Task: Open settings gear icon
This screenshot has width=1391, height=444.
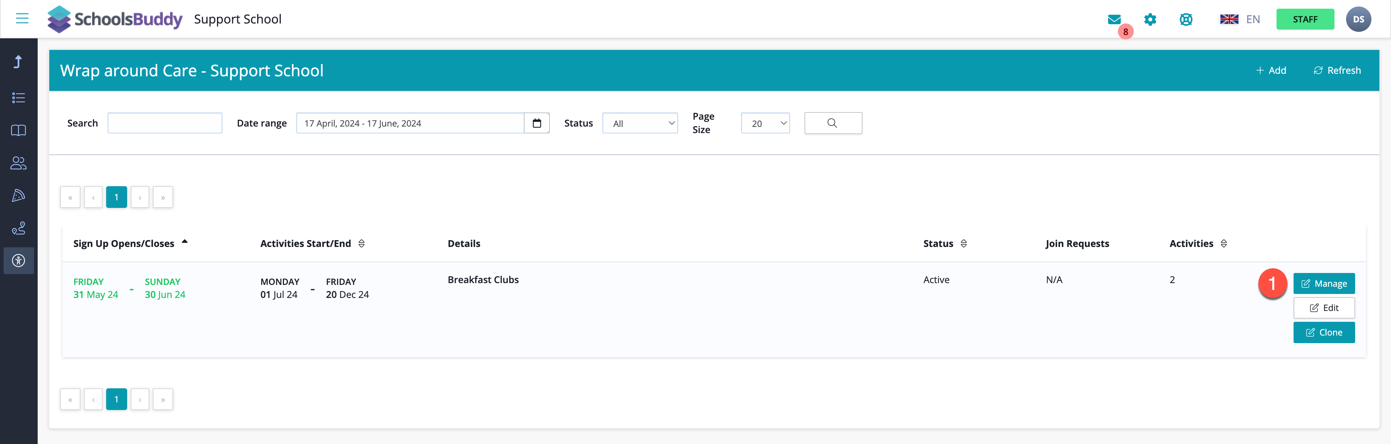Action: [x=1150, y=20]
